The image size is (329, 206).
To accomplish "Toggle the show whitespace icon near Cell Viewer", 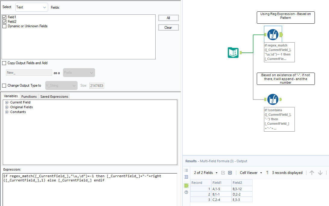I will coord(268,173).
